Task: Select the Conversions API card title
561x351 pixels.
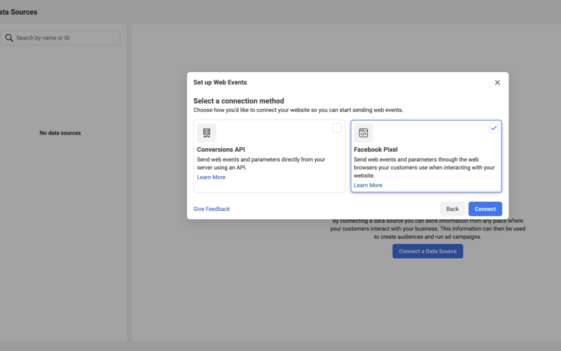Action: [221, 150]
